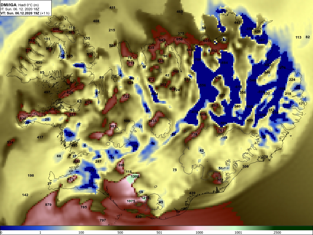
Task: Click the number '534' off the west coast
Action: (10, 142)
